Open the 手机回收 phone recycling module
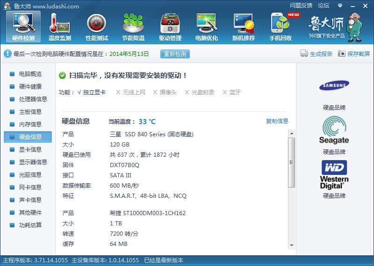The width and height of the screenshot is (374, 266). pyautogui.click(x=281, y=27)
